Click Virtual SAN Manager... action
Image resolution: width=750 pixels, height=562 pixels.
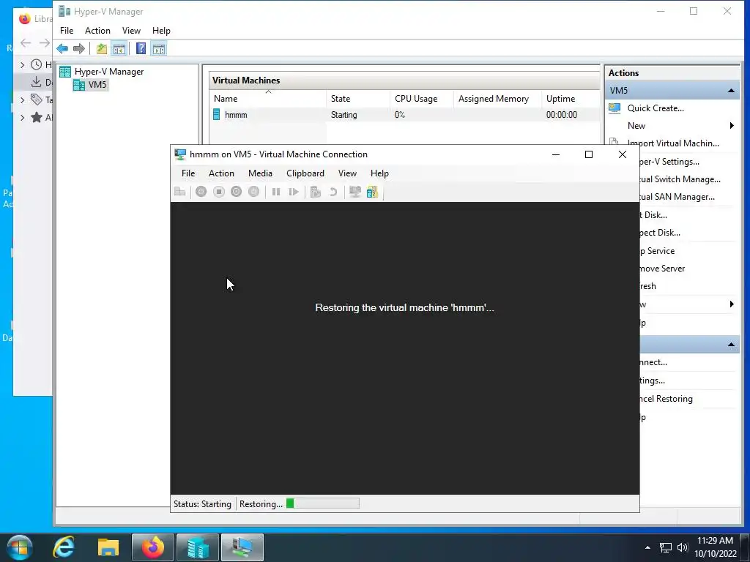(677, 197)
